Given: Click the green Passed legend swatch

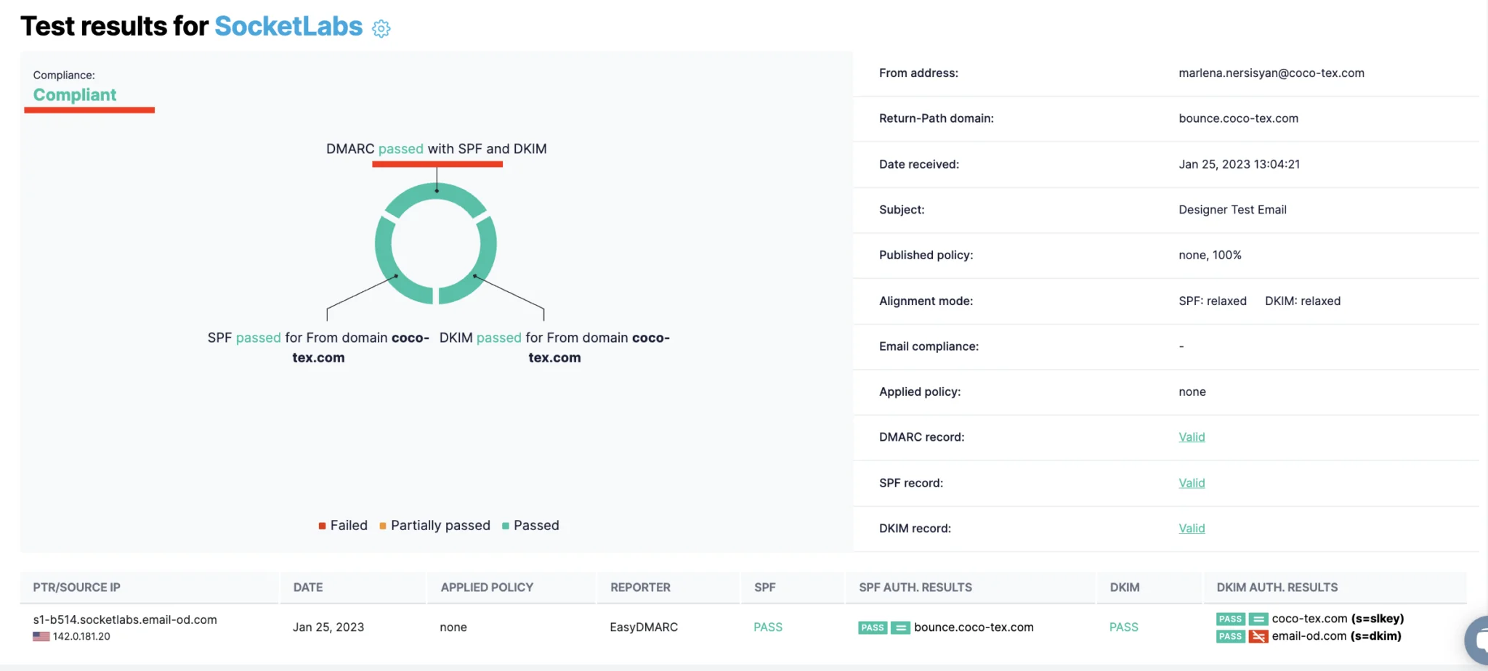Looking at the screenshot, I should pos(506,526).
